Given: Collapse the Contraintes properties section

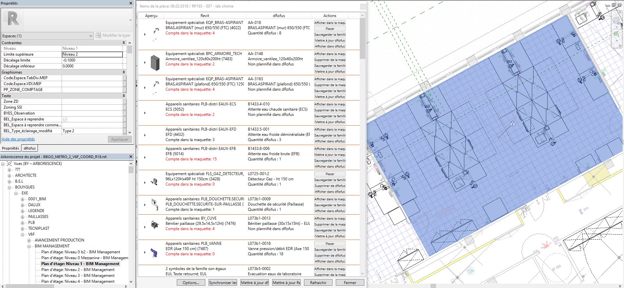Looking at the screenshot, I should click(124, 43).
